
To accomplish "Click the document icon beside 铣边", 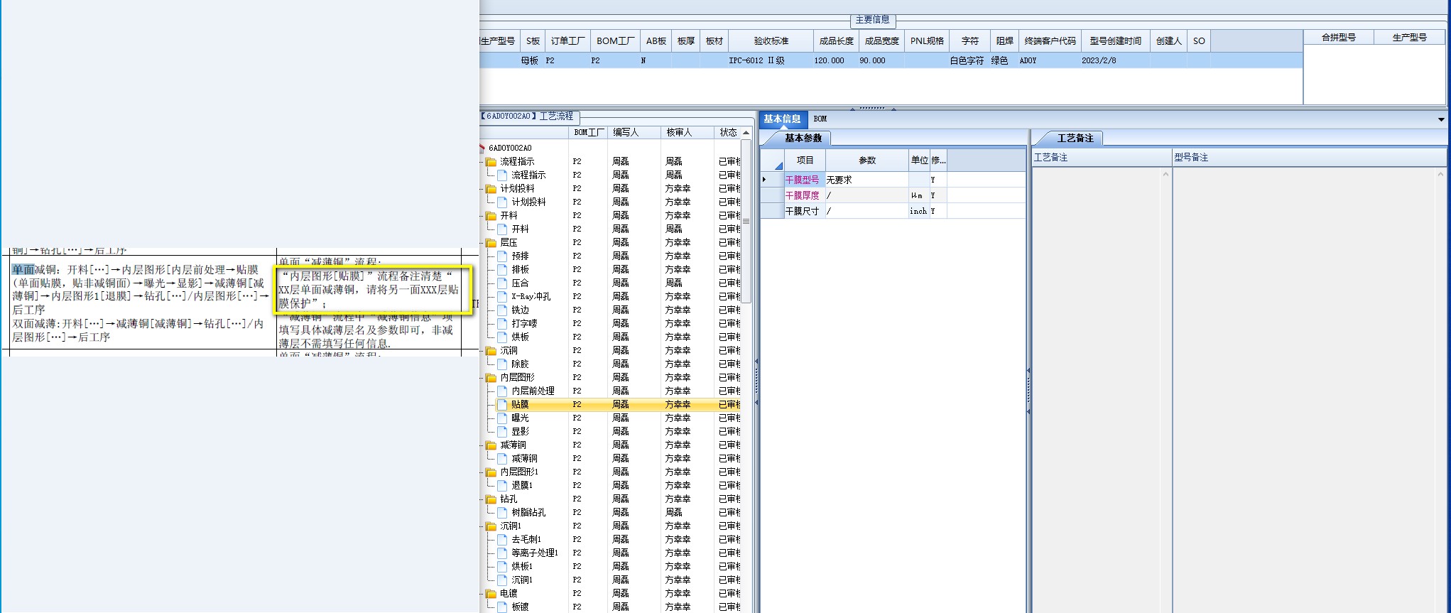I will [503, 310].
